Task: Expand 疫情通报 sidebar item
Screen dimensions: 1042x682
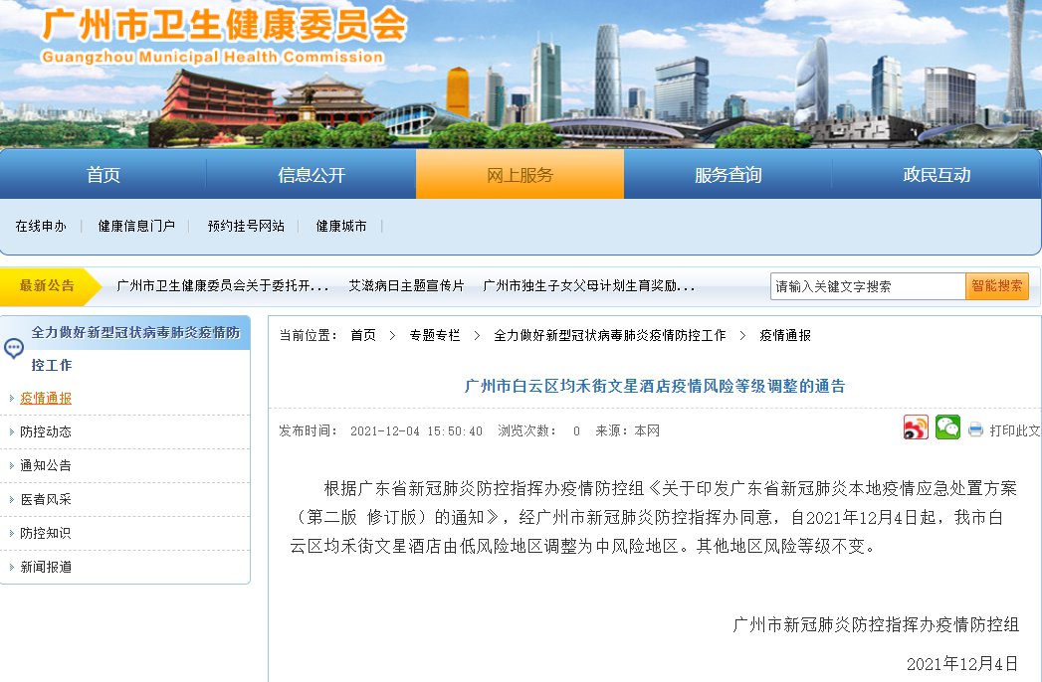Action: (46, 398)
